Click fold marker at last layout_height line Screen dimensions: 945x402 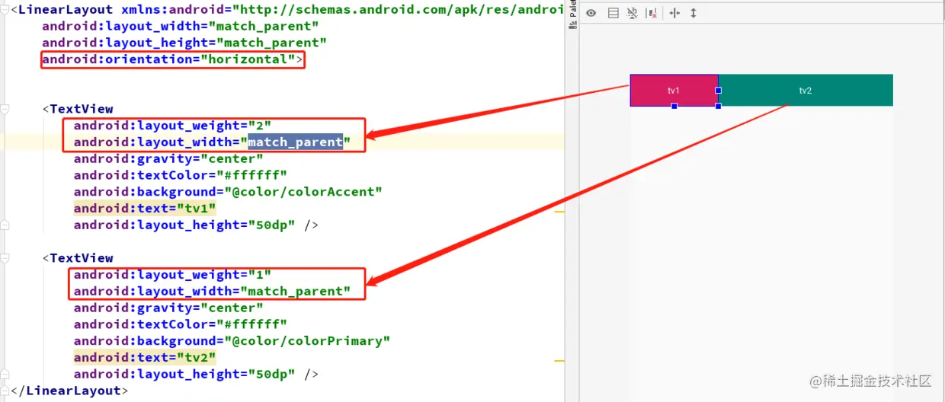coord(5,374)
